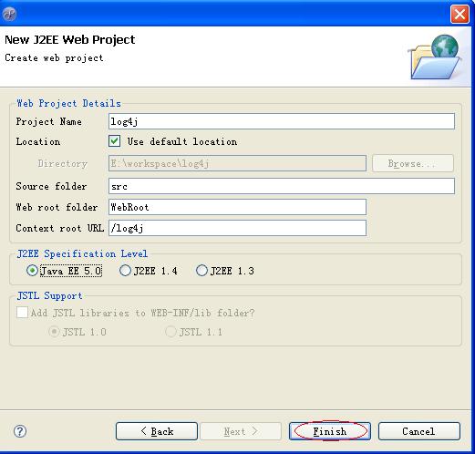Select the JSTL 1.1 radio option
This screenshot has height=454, width=475.
[x=170, y=332]
